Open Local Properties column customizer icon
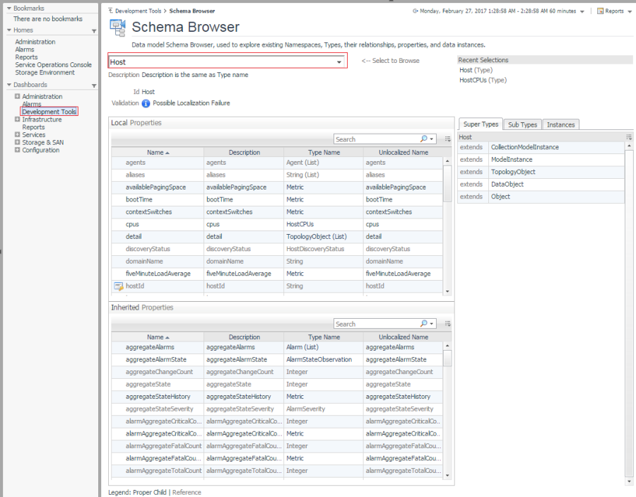 (447, 139)
